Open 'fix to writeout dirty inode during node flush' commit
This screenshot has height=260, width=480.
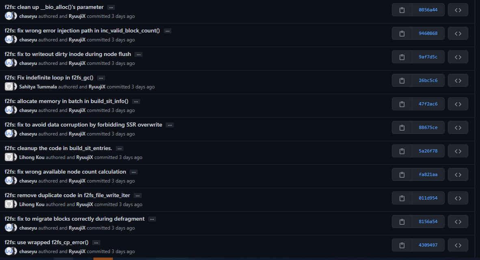tap(68, 54)
